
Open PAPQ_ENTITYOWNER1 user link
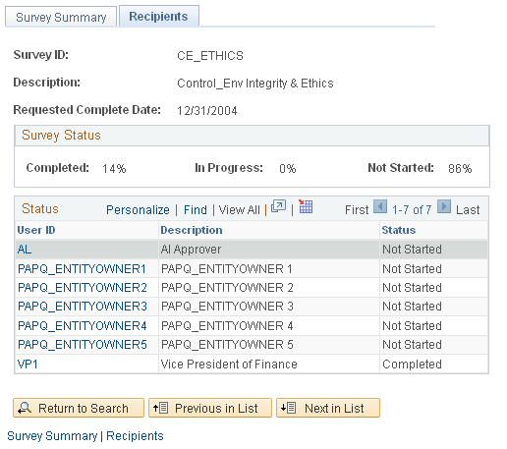(82, 269)
